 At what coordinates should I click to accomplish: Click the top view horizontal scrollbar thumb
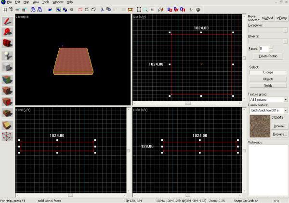[188, 103]
